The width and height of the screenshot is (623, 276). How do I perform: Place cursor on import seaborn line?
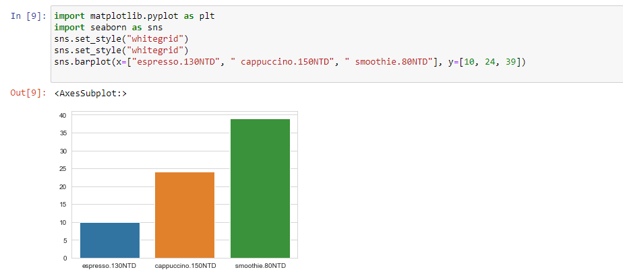109,28
